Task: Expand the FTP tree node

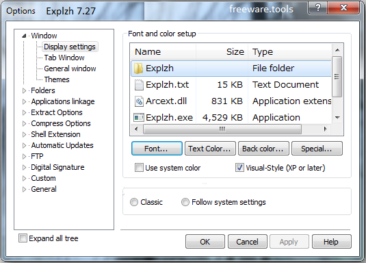Action: 24,156
